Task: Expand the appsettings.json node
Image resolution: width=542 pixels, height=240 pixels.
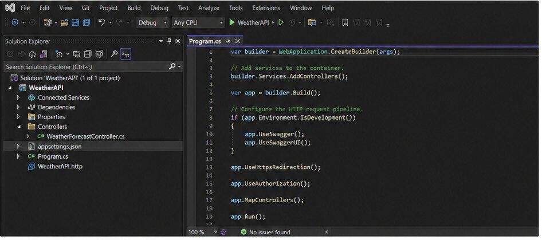Action: pyautogui.click(x=18, y=146)
